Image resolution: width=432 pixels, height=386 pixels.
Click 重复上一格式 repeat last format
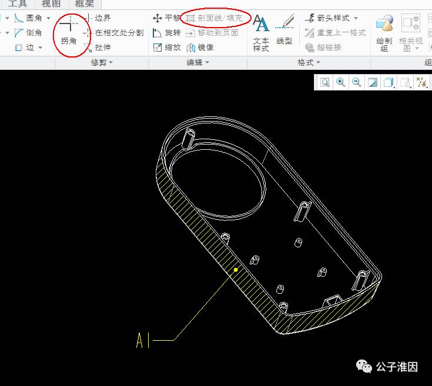pyautogui.click(x=335, y=33)
